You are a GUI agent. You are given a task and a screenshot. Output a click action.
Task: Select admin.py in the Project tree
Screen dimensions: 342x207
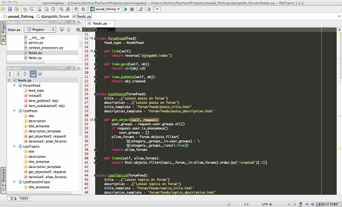click(x=34, y=43)
